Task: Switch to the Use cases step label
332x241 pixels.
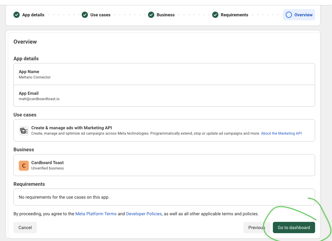Action: (100, 15)
